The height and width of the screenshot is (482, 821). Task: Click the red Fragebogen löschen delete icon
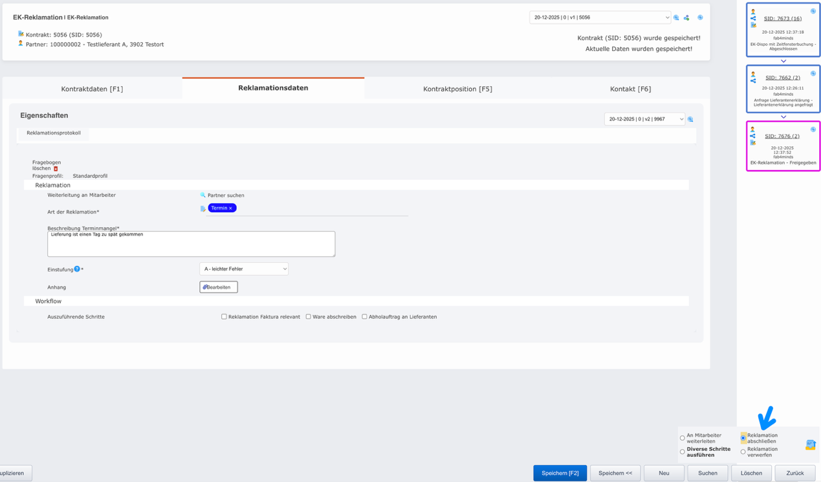56,169
